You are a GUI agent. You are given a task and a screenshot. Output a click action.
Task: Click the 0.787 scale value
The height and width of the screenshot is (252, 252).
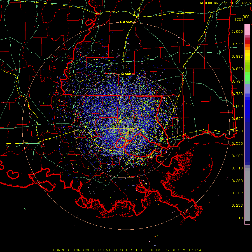point(237,81)
